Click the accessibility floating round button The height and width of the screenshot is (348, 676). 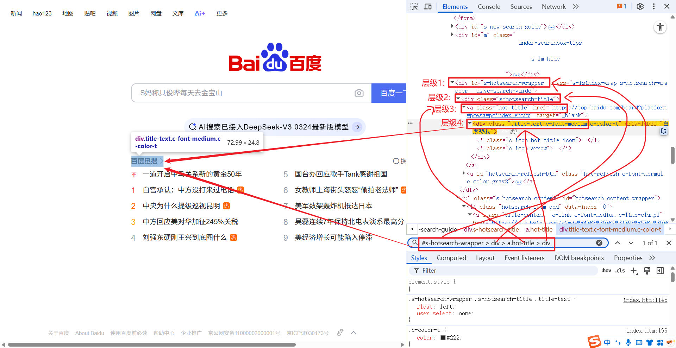pyautogui.click(x=660, y=27)
